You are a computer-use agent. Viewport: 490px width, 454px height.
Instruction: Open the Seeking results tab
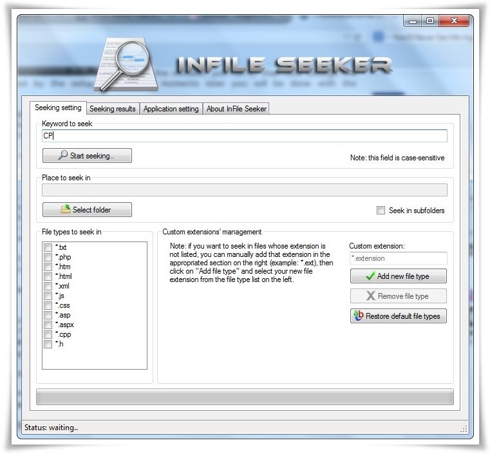tap(113, 109)
